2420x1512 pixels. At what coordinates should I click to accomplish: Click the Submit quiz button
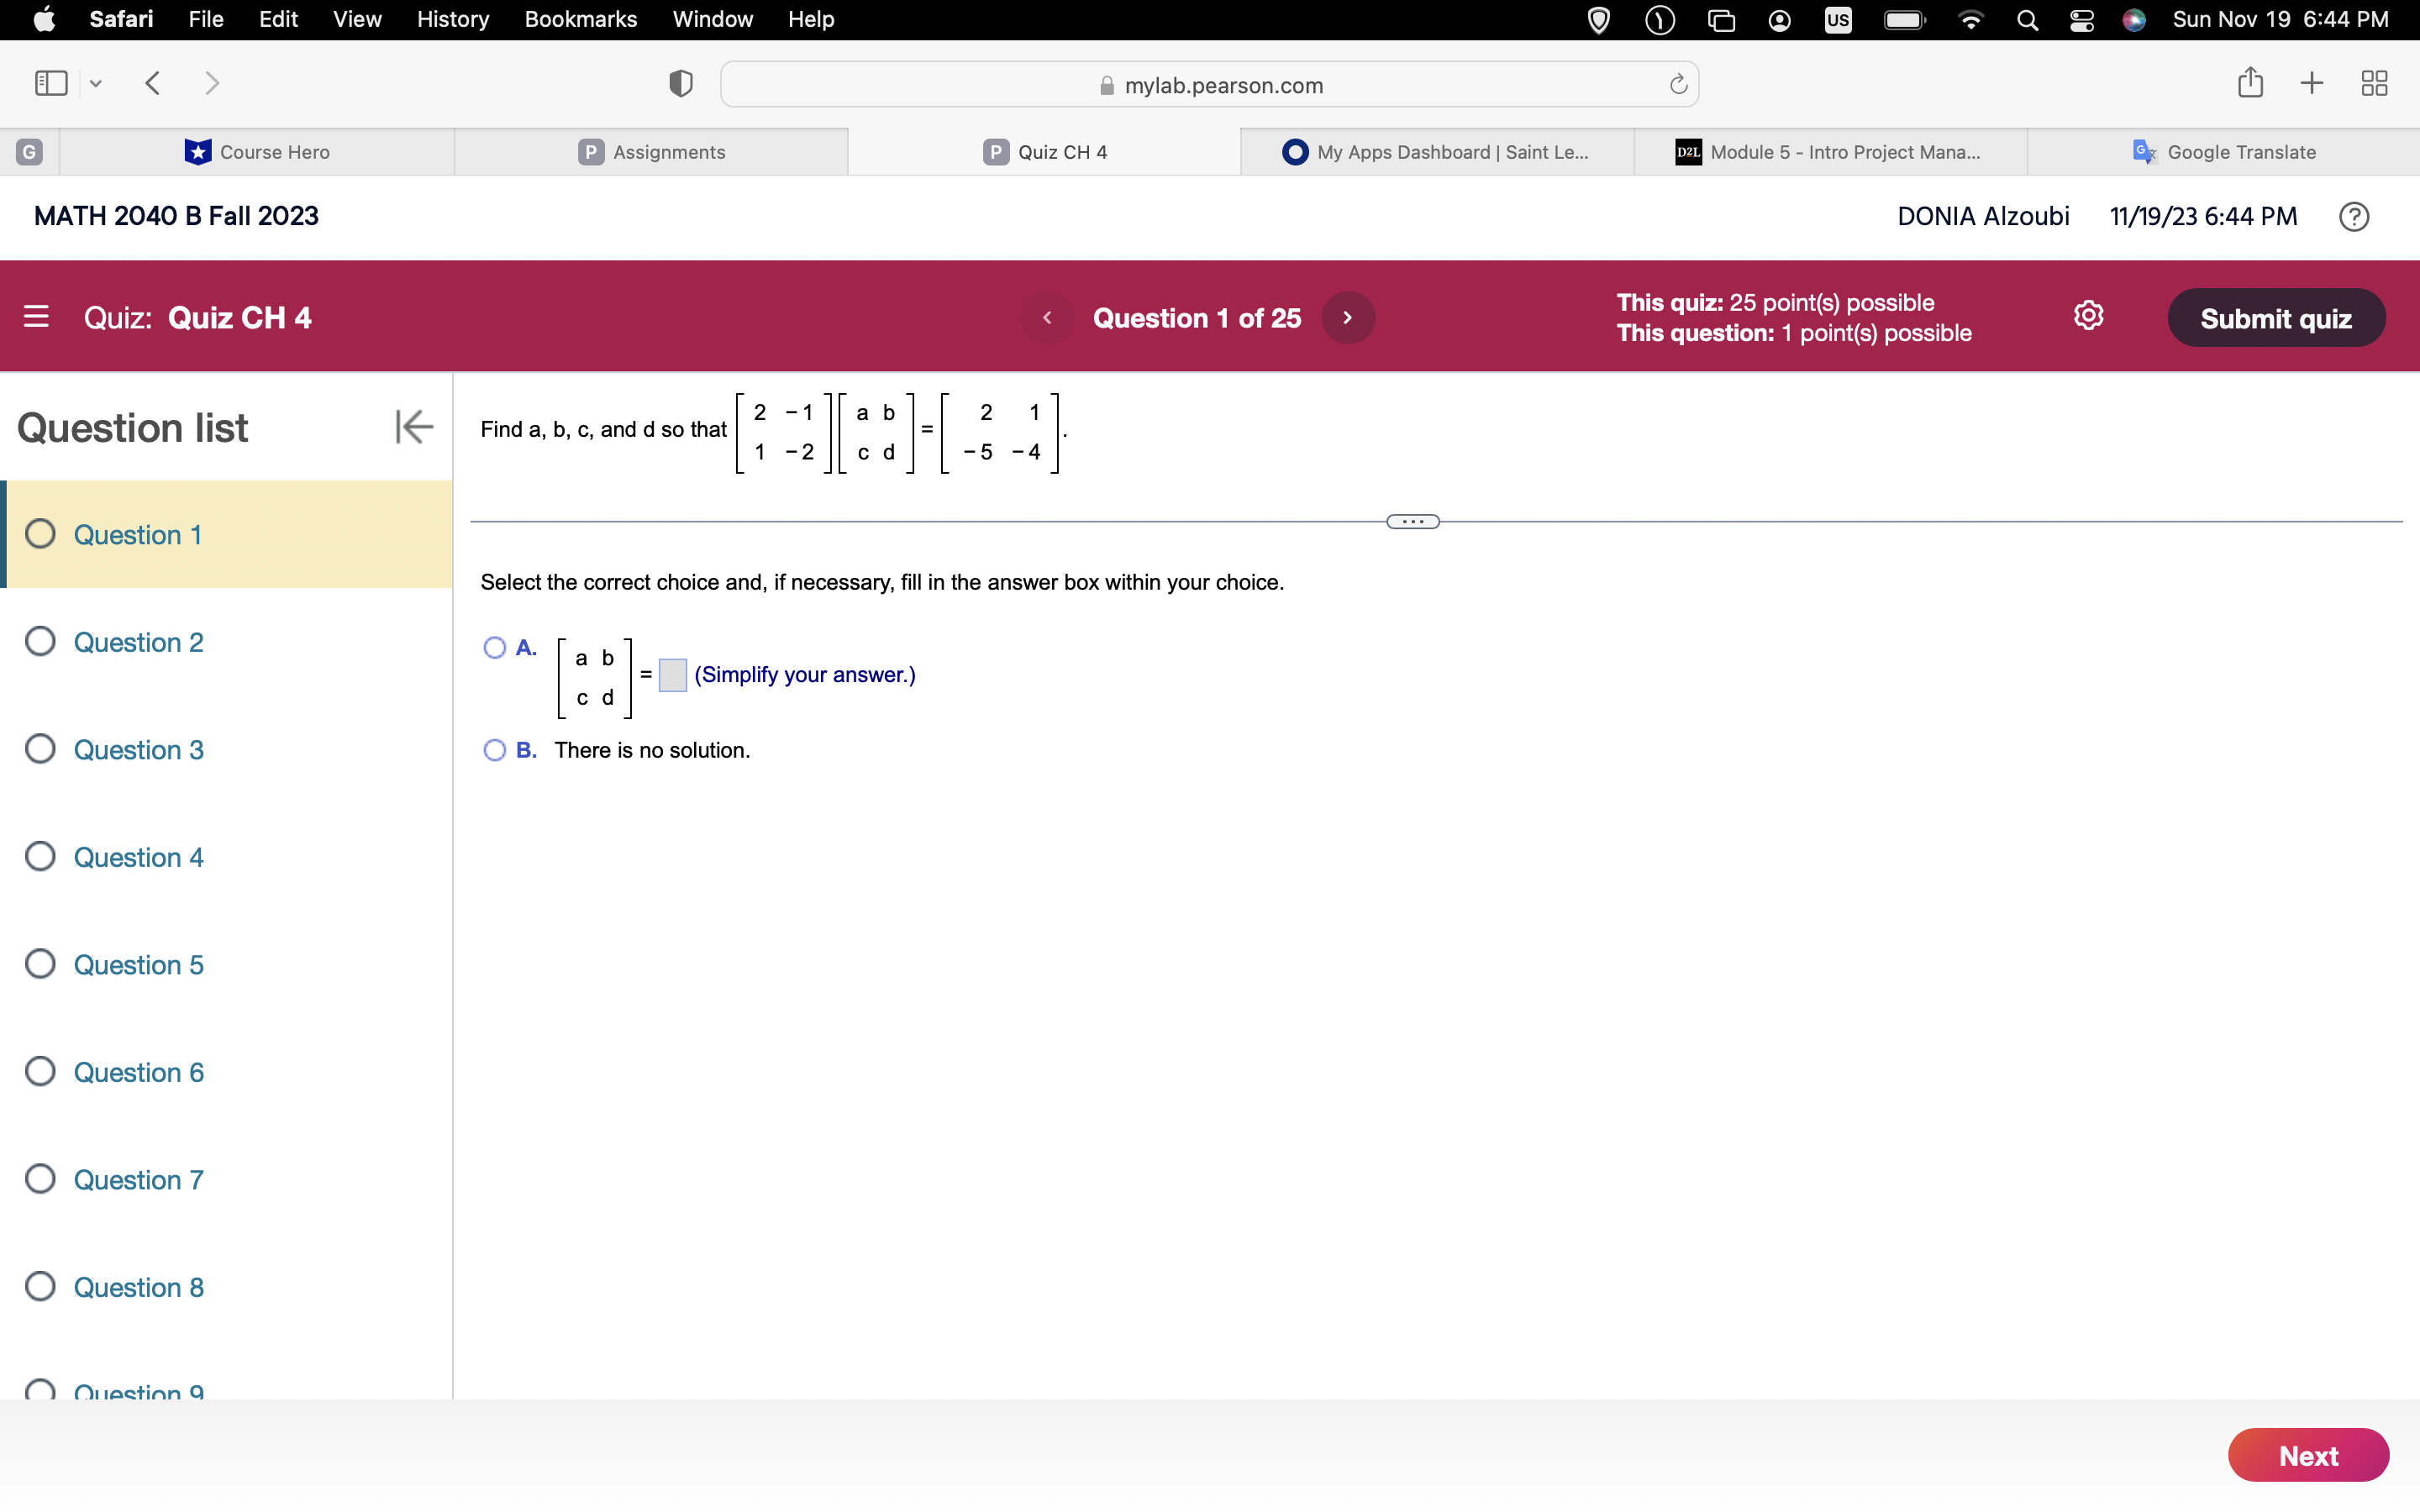(x=2275, y=318)
